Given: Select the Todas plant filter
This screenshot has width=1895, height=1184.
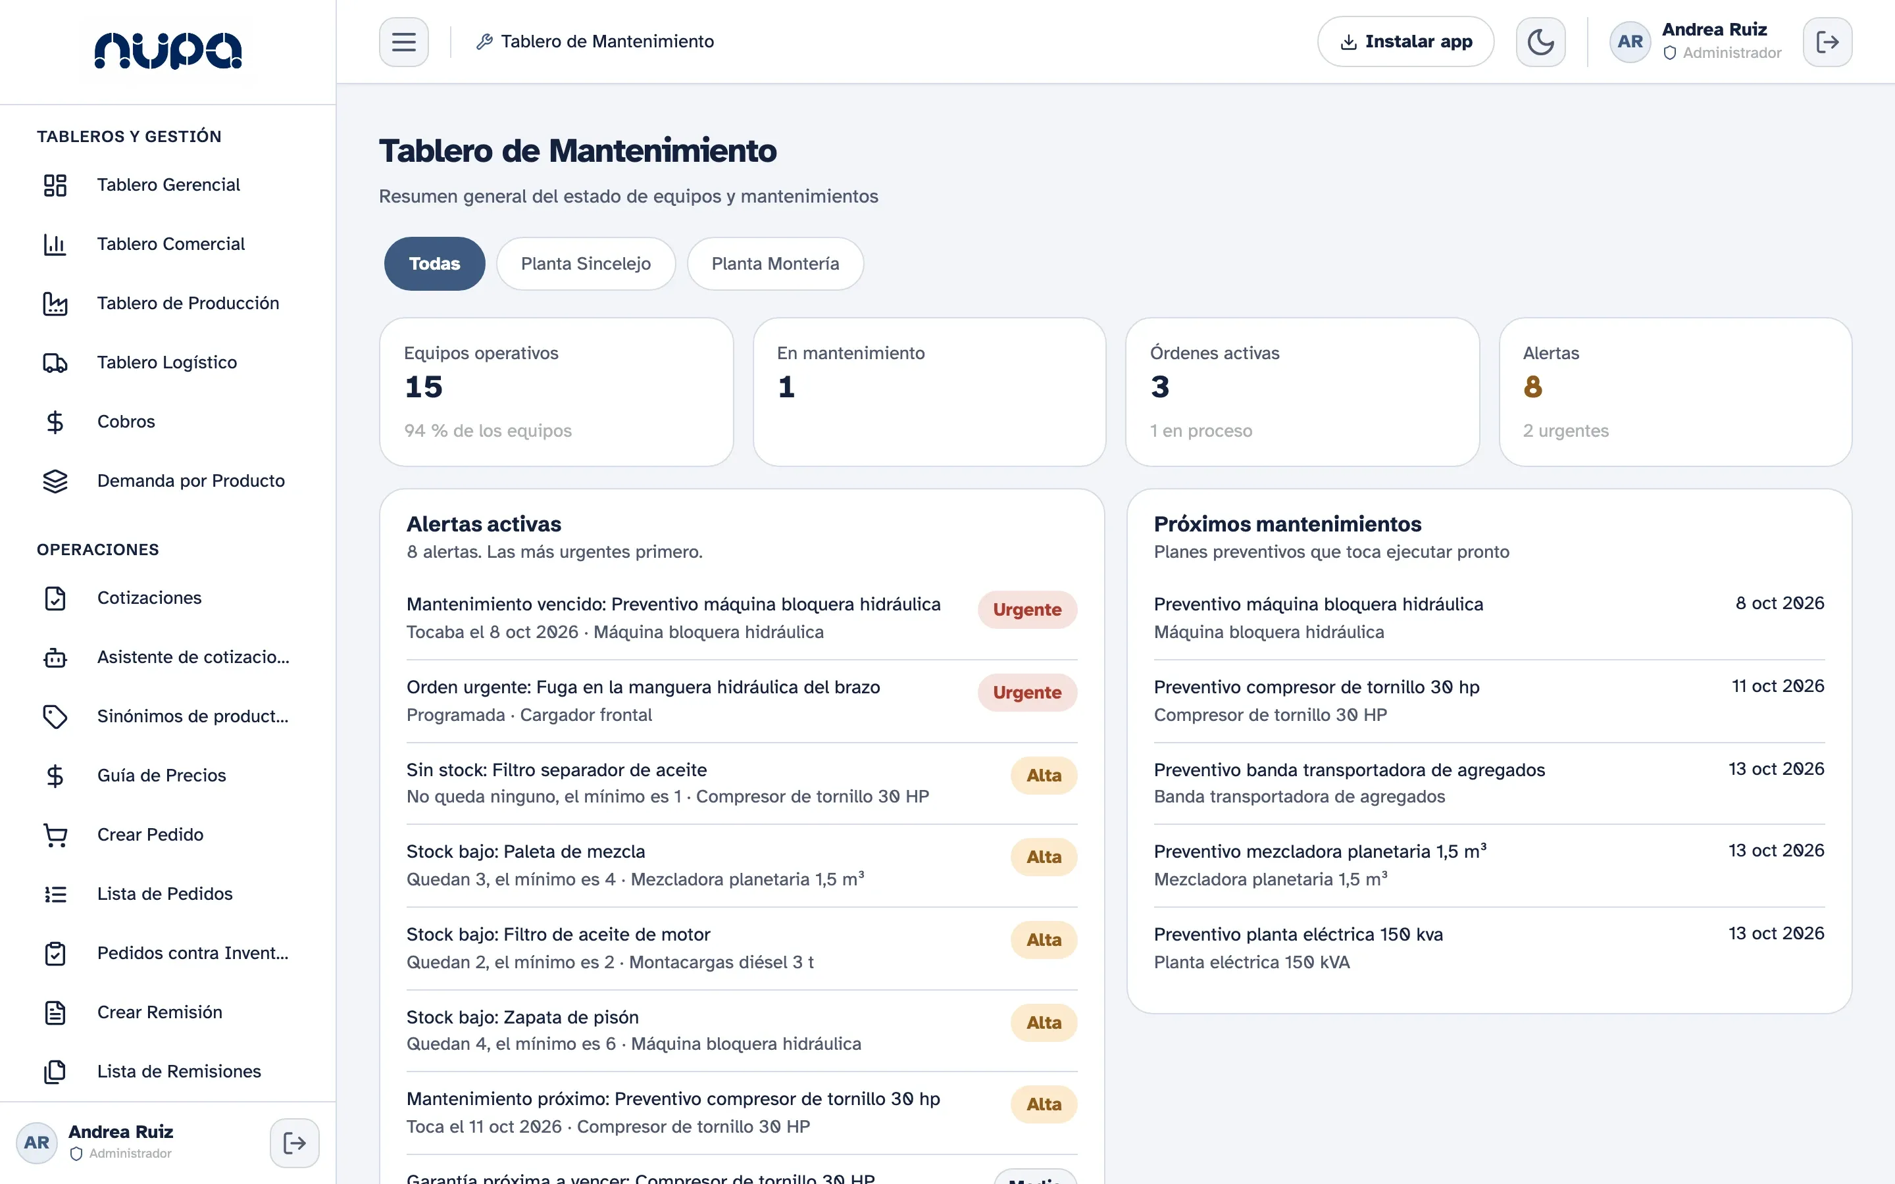Looking at the screenshot, I should coord(434,264).
